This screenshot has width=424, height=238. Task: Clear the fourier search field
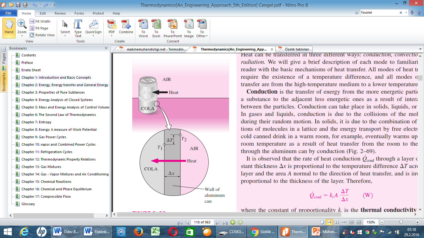click(x=401, y=13)
